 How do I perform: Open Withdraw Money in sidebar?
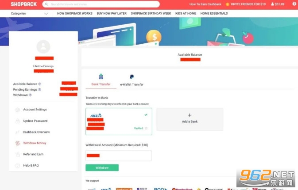click(35, 143)
